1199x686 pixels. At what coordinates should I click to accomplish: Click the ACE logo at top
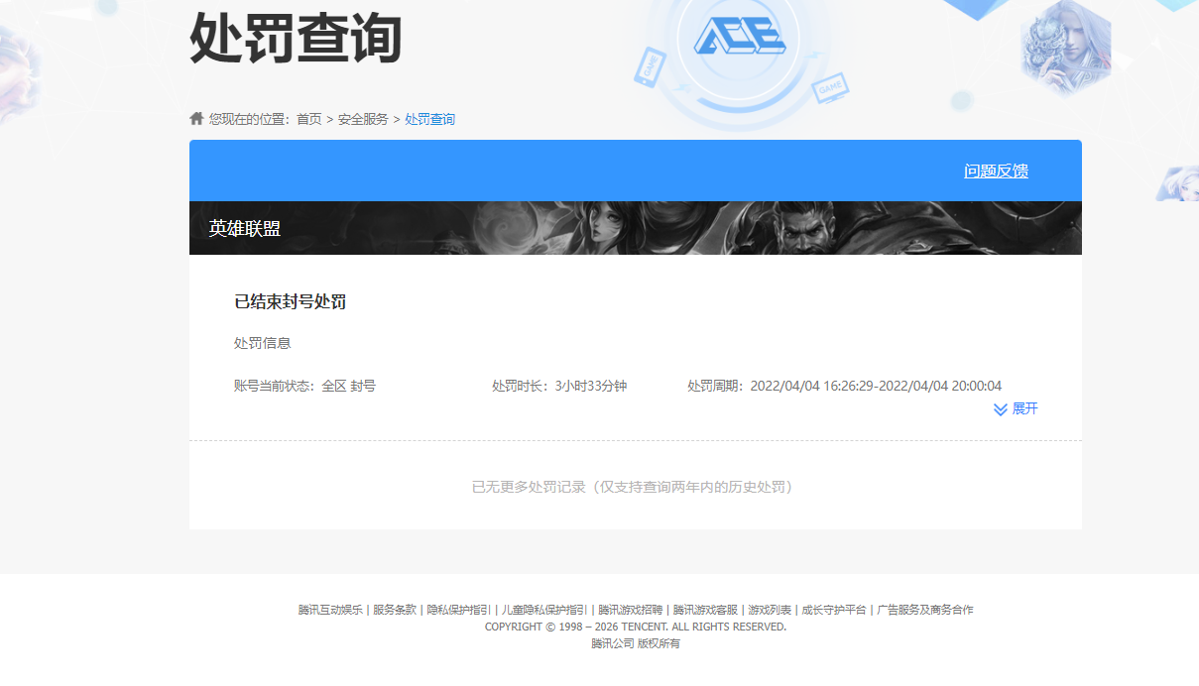click(740, 37)
